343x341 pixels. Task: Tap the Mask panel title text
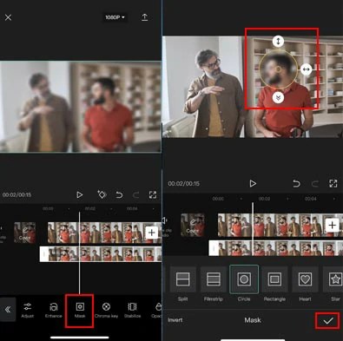253,320
